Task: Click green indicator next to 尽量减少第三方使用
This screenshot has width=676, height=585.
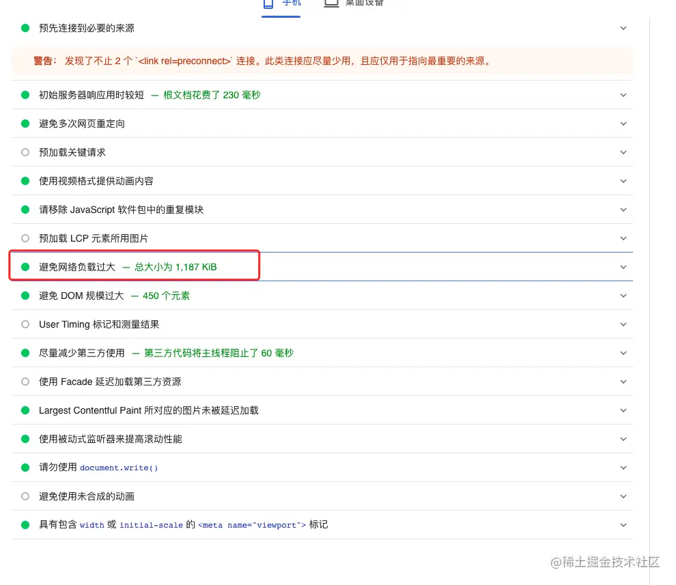Action: [25, 353]
